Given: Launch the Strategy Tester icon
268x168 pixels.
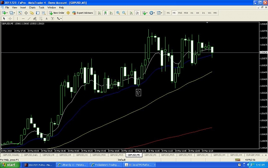Looking at the screenshot, I should 44,13.
